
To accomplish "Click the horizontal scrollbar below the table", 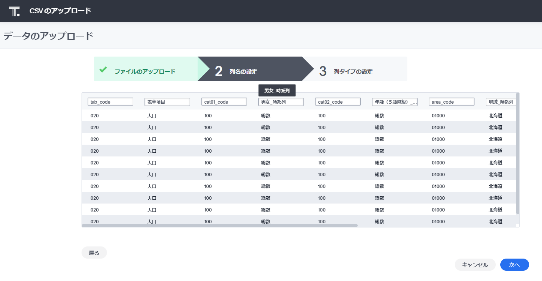I will click(x=220, y=226).
